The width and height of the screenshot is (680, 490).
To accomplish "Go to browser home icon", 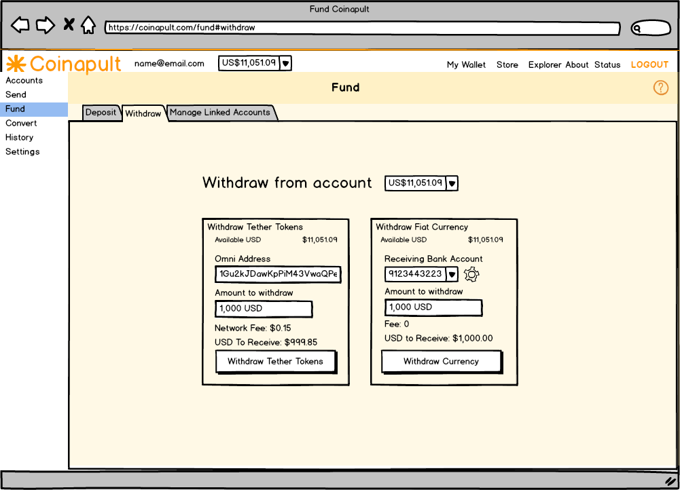I will tap(88, 26).
